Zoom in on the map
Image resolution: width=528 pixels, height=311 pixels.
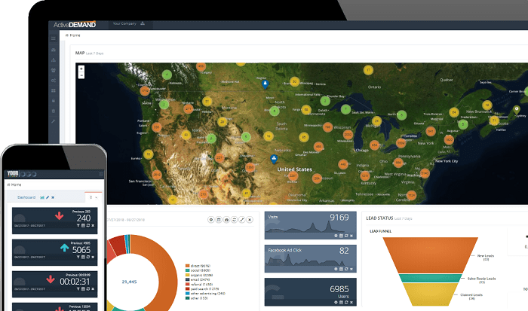[x=81, y=69]
